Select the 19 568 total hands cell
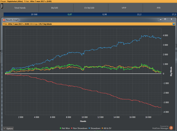The width and height of the screenshot is (177, 131). point(34,14)
